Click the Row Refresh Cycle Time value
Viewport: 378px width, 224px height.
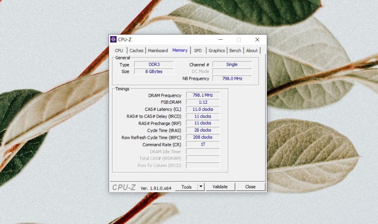tap(203, 137)
